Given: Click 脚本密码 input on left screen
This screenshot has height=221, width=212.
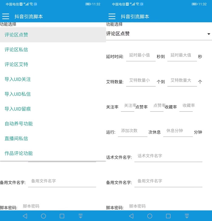Looking at the screenshot, I should coord(58,206).
